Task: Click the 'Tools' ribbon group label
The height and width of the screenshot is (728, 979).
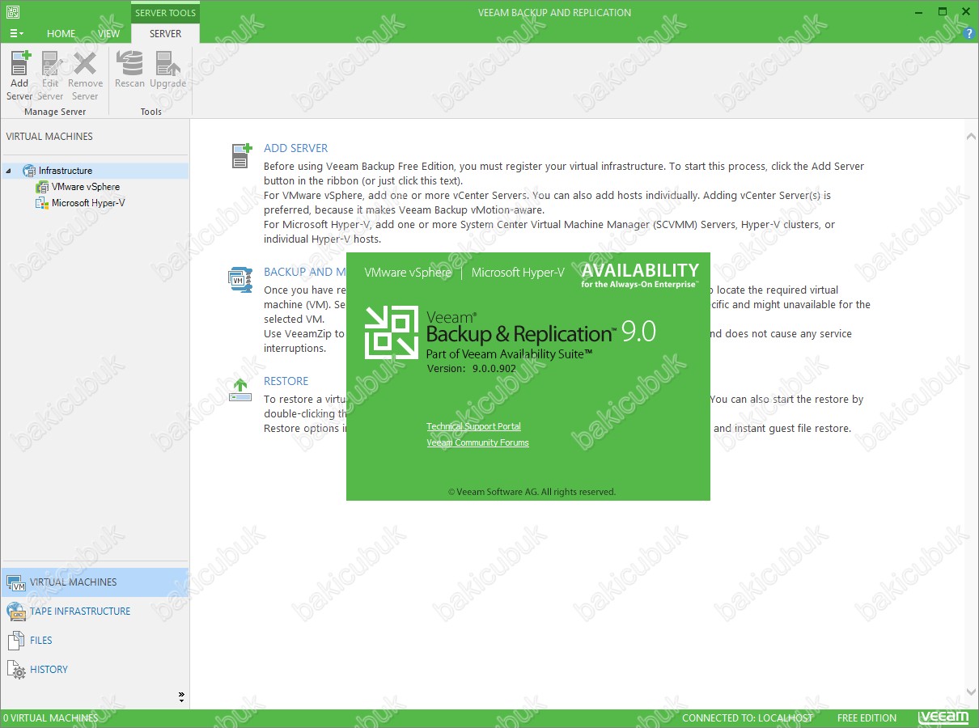Action: (x=151, y=112)
